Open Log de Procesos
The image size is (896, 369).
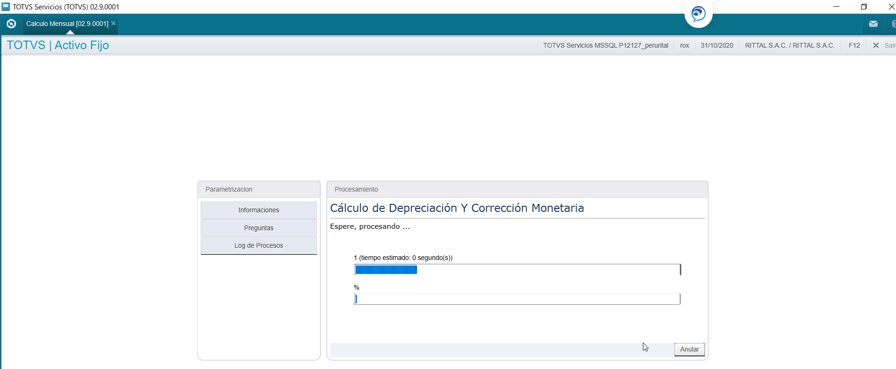(x=258, y=245)
